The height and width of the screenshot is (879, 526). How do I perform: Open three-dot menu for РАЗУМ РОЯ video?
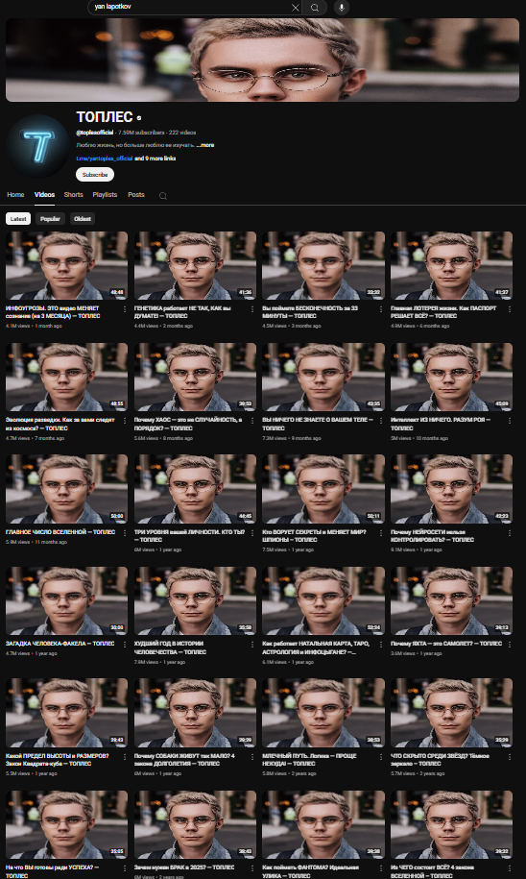(x=510, y=421)
